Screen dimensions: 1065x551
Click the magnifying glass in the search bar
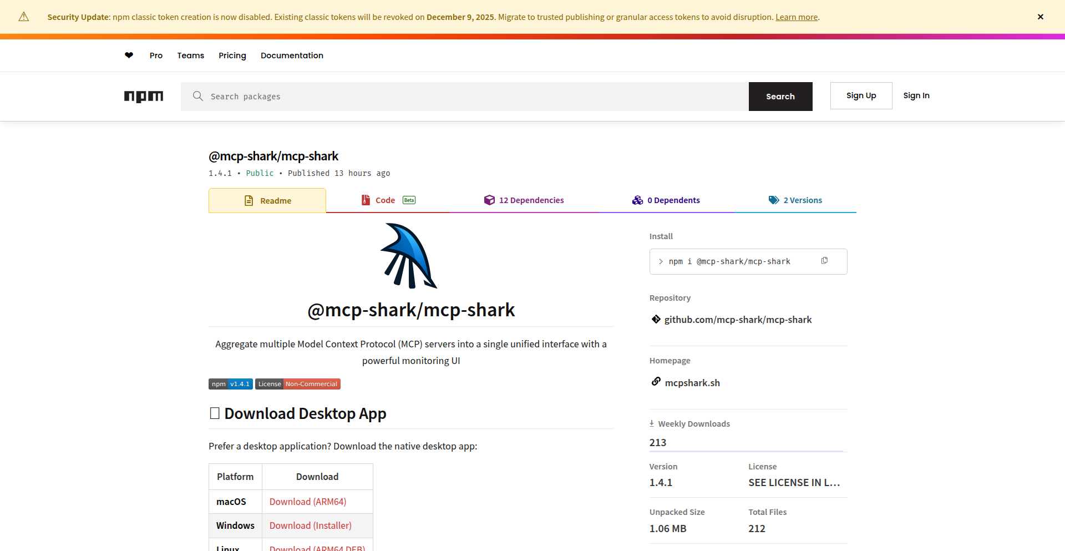point(198,96)
